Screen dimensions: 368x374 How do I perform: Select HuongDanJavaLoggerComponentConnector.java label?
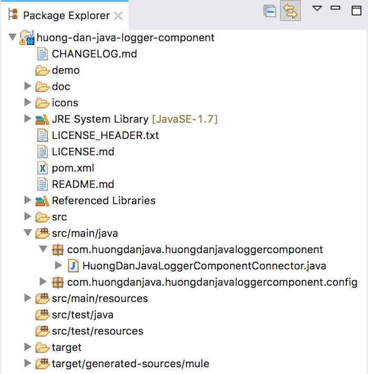pyautogui.click(x=205, y=266)
